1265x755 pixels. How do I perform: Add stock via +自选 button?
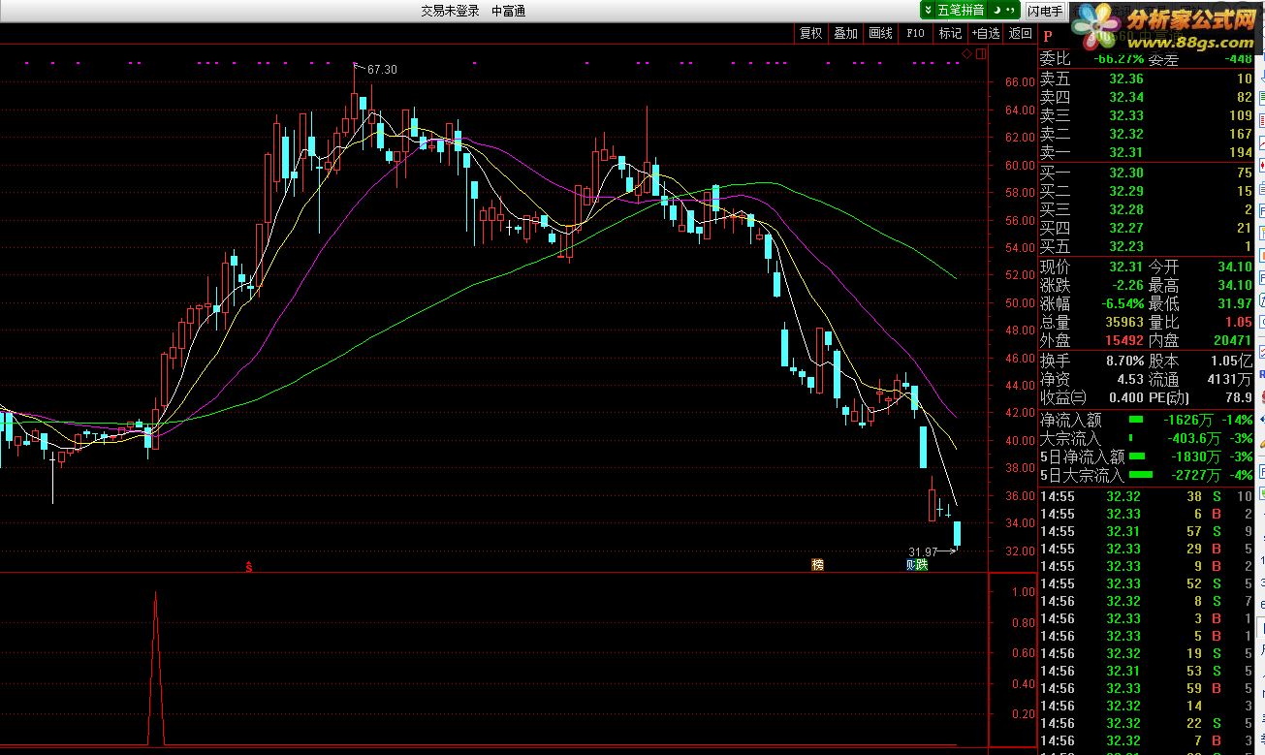(x=986, y=33)
